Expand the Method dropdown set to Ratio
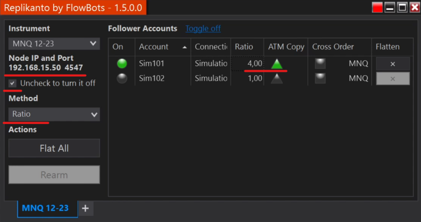The height and width of the screenshot is (222, 421). pyautogui.click(x=54, y=114)
